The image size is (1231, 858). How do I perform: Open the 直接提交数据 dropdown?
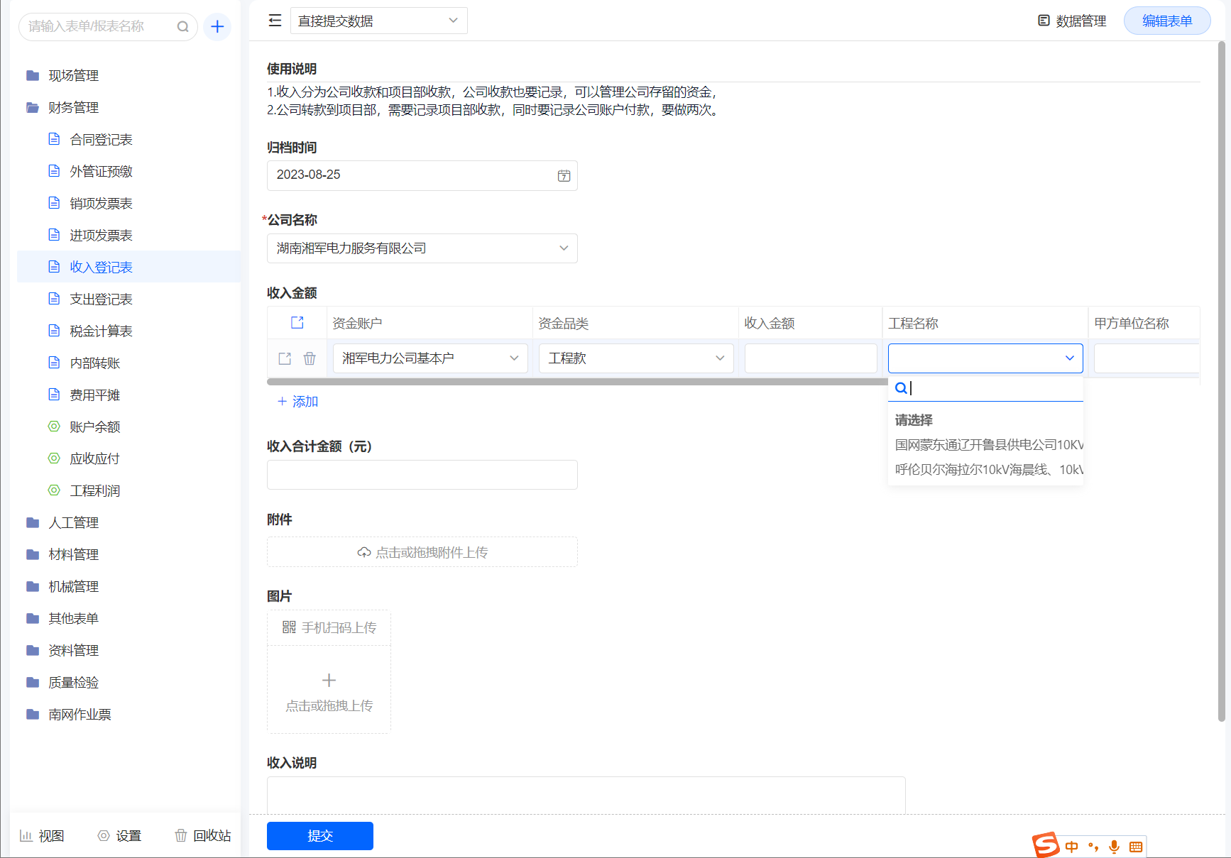[378, 21]
